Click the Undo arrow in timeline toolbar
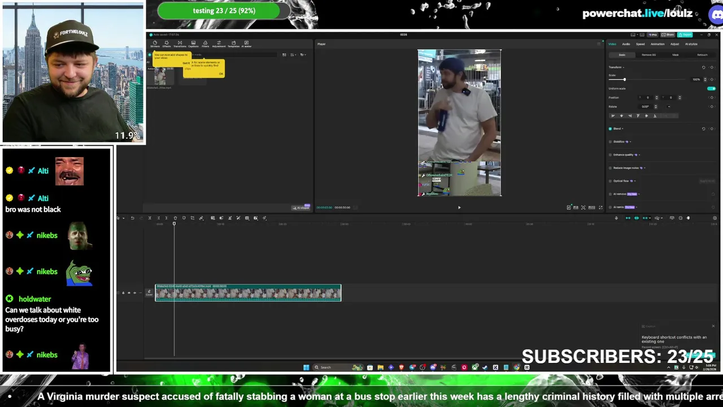The image size is (723, 407). click(132, 218)
